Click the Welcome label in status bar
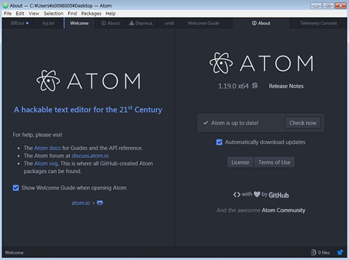 click(x=14, y=252)
